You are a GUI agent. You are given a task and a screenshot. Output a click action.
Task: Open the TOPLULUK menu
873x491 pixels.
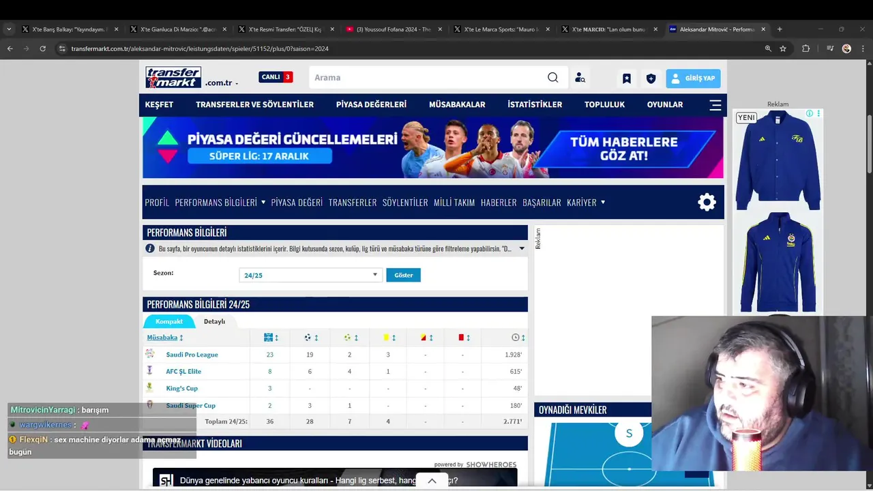click(x=604, y=104)
